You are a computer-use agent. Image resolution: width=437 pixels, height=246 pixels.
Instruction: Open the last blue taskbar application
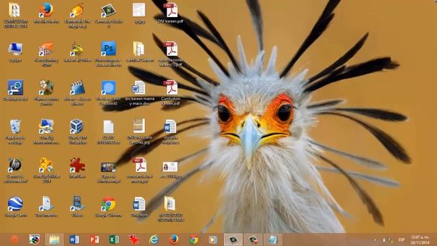click(272, 240)
